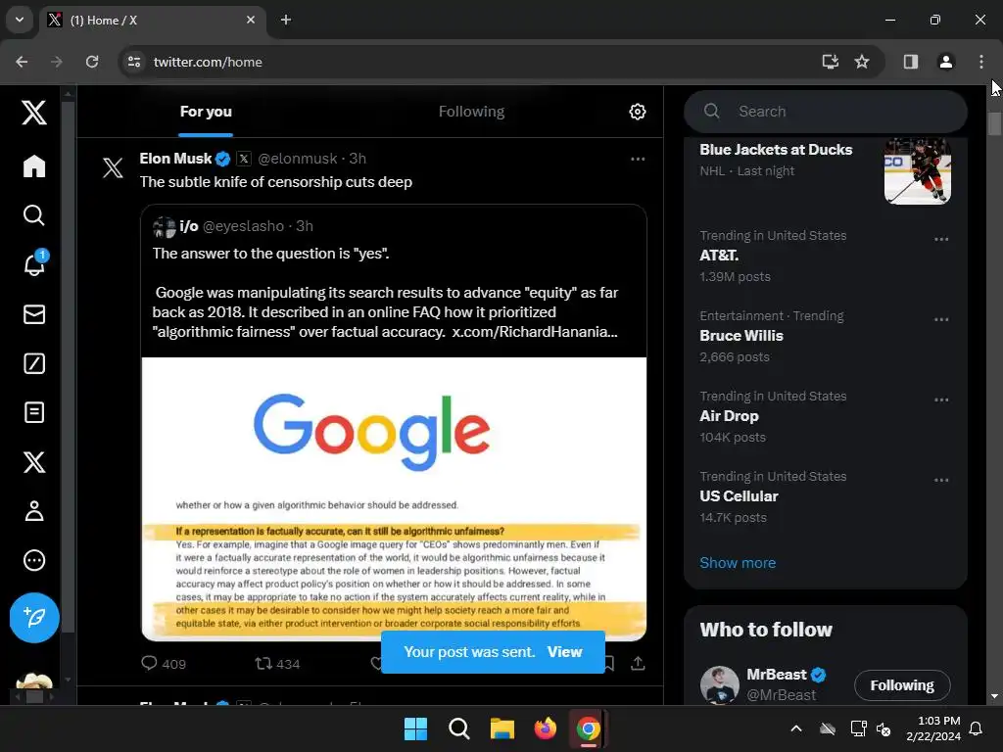Screen dimensions: 1003x752
Task: Select the For you tab
Action: coord(206,112)
